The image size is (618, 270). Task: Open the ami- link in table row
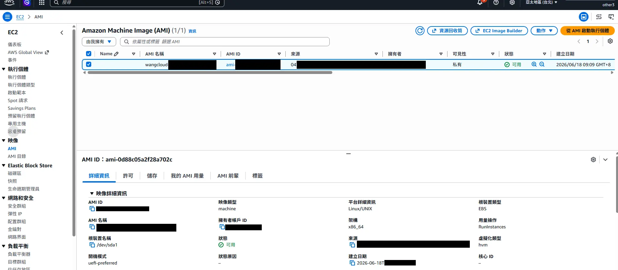230,65
